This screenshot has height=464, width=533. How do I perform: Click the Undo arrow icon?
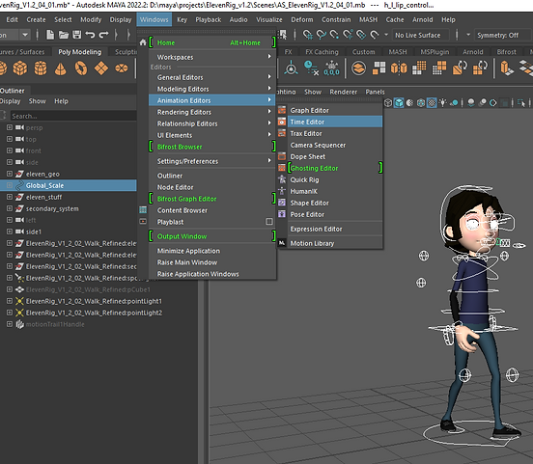pos(90,35)
